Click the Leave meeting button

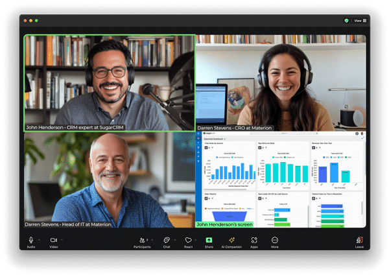[359, 241]
